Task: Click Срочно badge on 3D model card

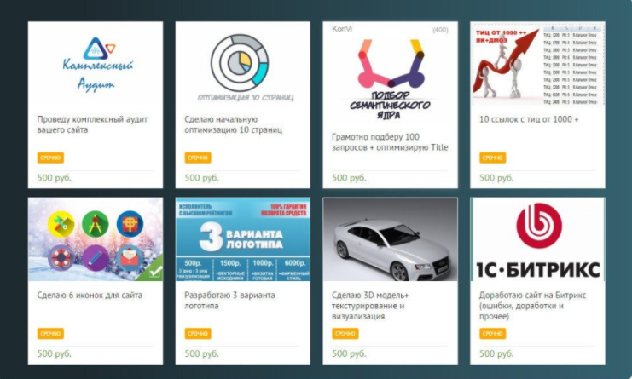Action: [x=345, y=334]
